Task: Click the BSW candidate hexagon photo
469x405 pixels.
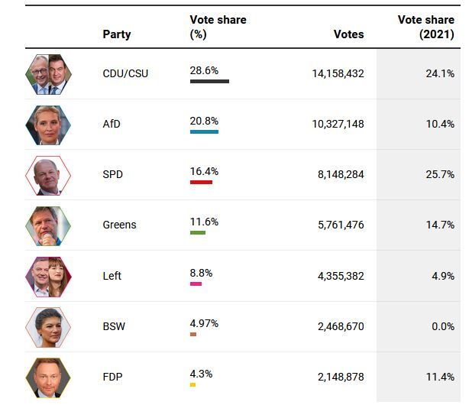Action: pos(48,327)
